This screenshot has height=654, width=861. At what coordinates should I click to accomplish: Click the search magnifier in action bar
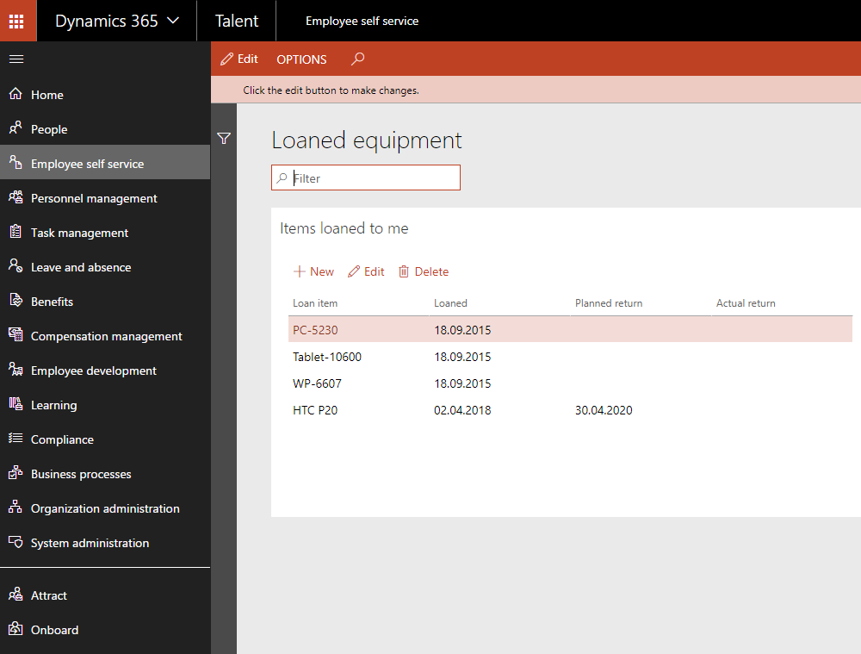[x=358, y=59]
